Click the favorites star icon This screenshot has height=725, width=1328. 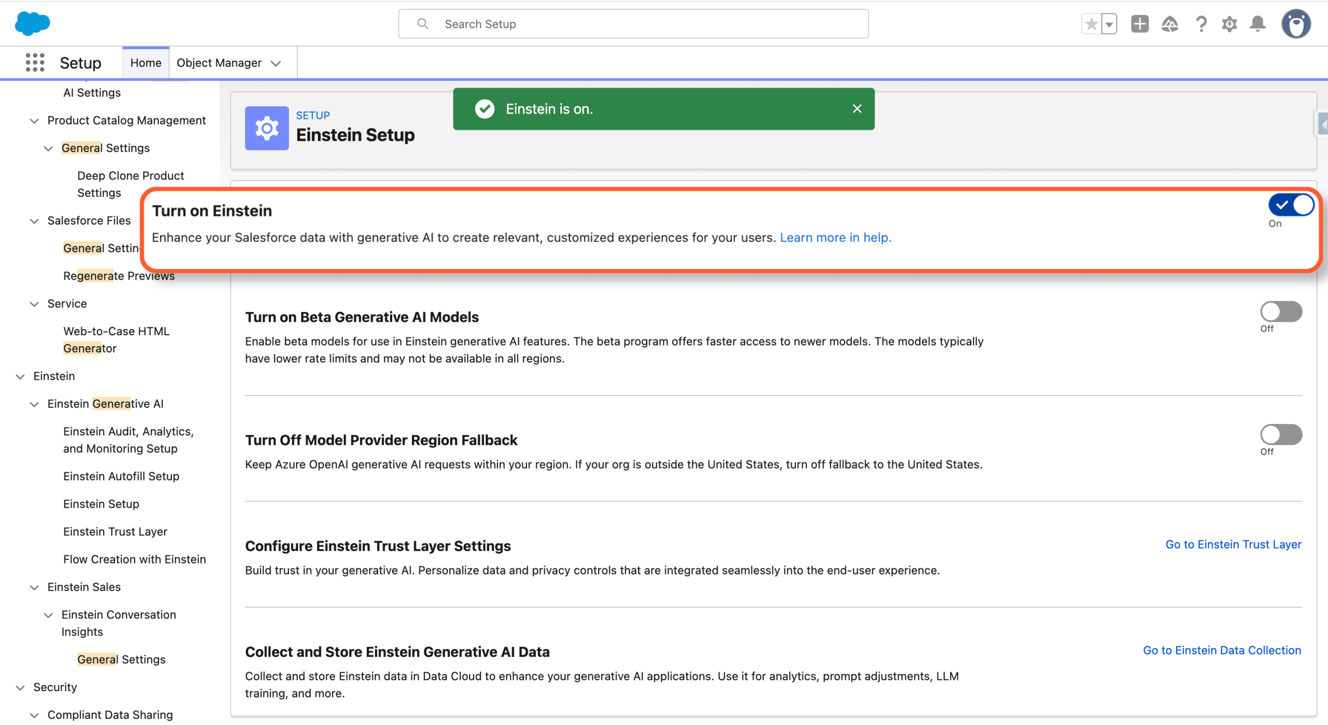click(1091, 24)
